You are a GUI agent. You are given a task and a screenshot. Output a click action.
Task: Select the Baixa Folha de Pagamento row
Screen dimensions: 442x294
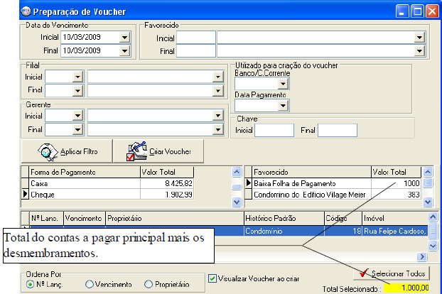point(311,183)
